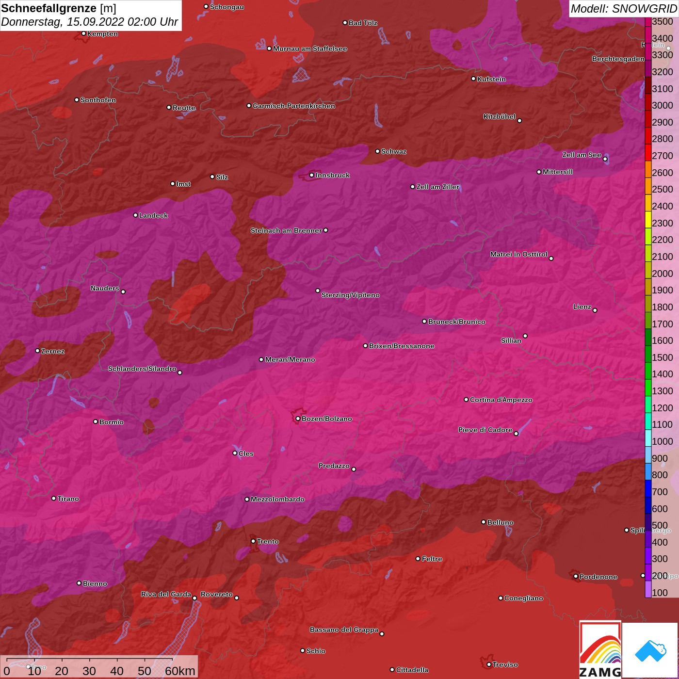Viewport: 679px width, 679px height.
Task: Click the Schneefallgrenze [m] title text
Action: click(59, 8)
